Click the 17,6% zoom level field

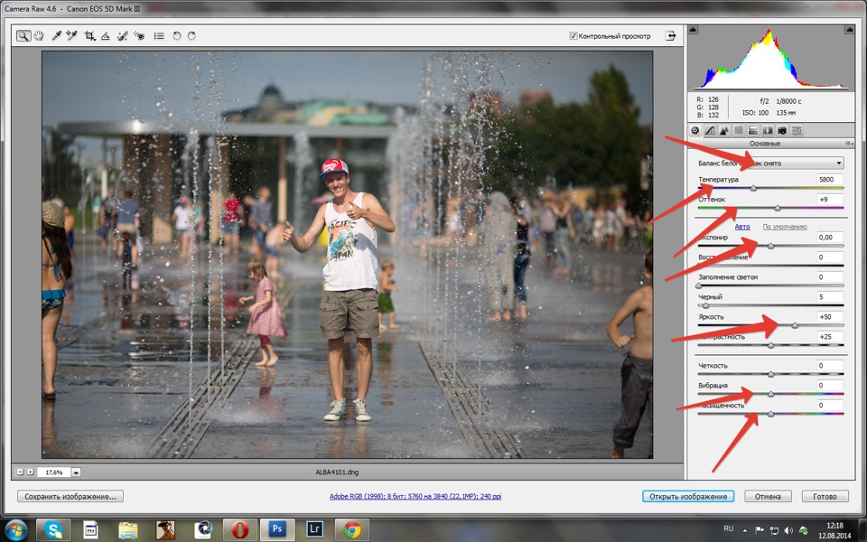click(53, 472)
